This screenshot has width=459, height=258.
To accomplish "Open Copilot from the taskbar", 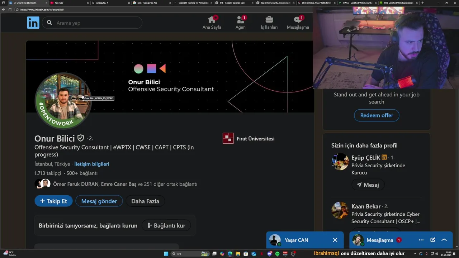I will point(222,254).
